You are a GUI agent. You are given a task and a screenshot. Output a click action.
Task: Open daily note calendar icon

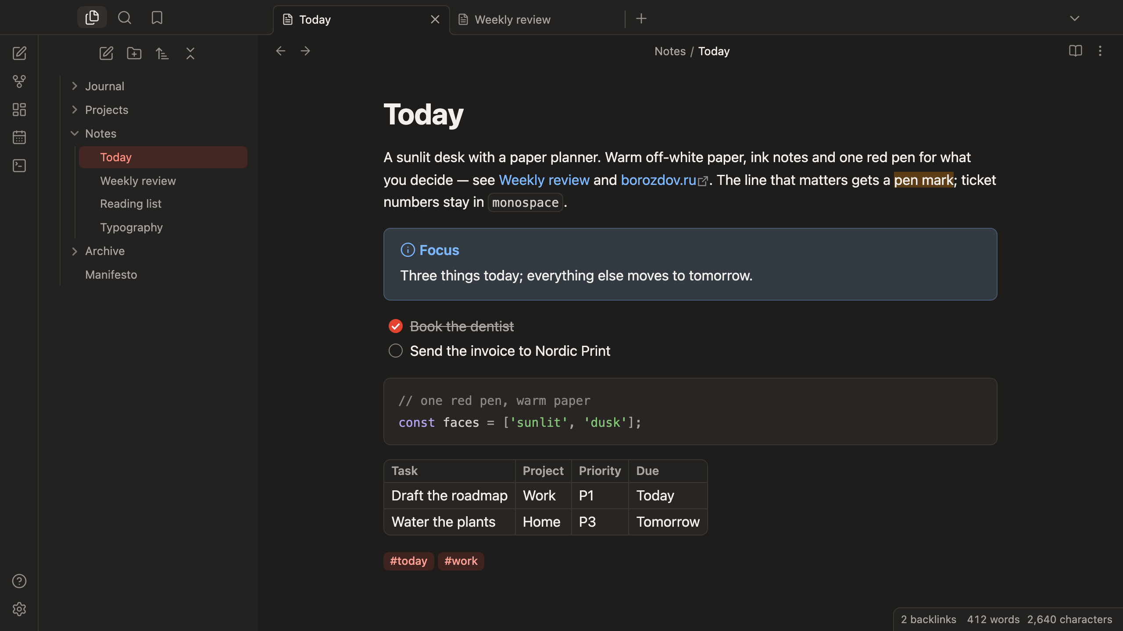tap(19, 138)
